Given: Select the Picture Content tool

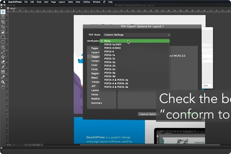Looking at the screenshot, I should pos(3,32).
